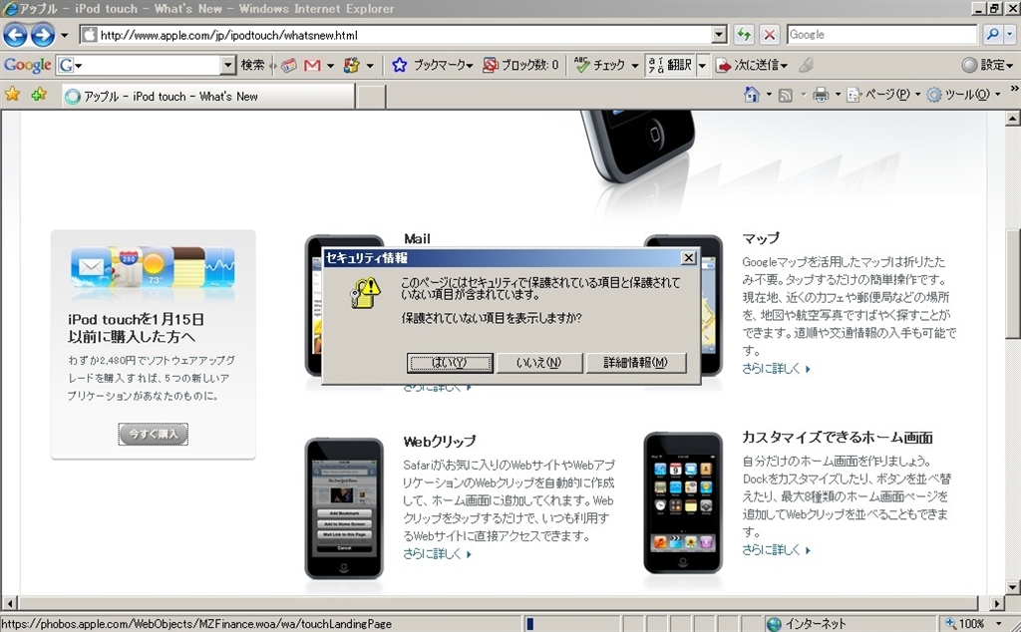Viewport: 1021px width, 632px height.
Task: Click はい(Y) in the security dialog
Action: [x=450, y=363]
